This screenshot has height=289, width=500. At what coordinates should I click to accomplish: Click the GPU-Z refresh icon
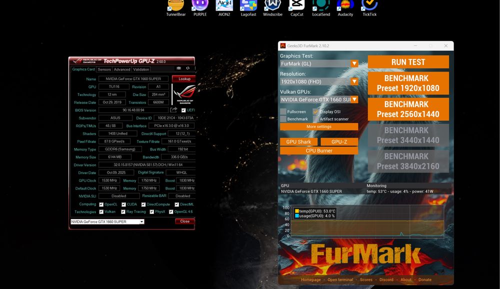tap(188, 68)
